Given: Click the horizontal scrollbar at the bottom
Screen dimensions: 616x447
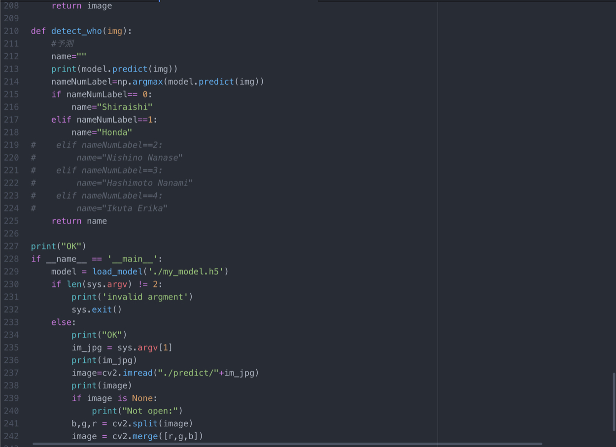Looking at the screenshot, I should tap(287, 444).
